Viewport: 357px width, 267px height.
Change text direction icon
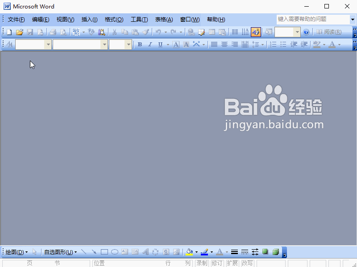[x=245, y=32]
